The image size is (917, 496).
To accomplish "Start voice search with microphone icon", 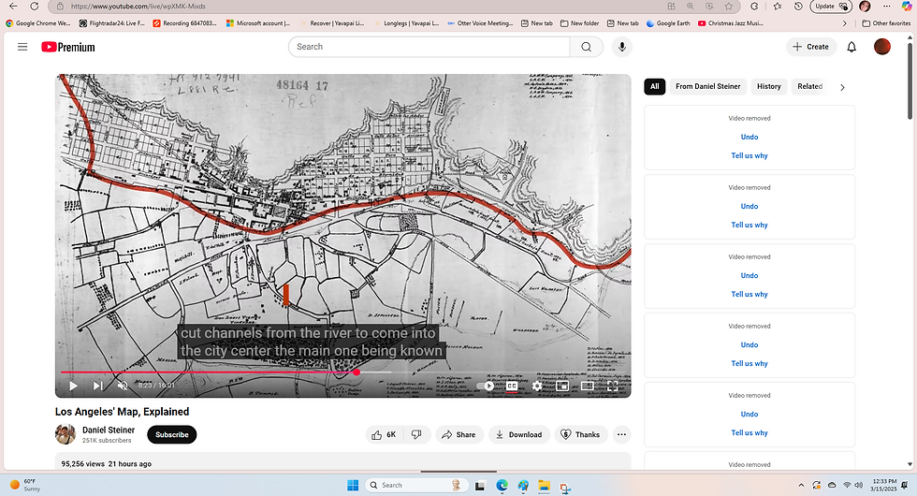I will coord(622,47).
